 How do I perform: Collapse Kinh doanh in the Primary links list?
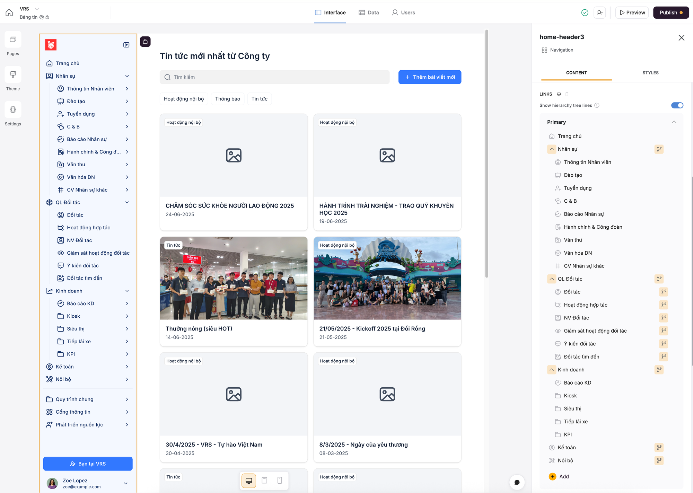pyautogui.click(x=552, y=370)
